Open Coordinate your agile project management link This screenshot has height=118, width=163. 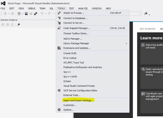click(154, 96)
